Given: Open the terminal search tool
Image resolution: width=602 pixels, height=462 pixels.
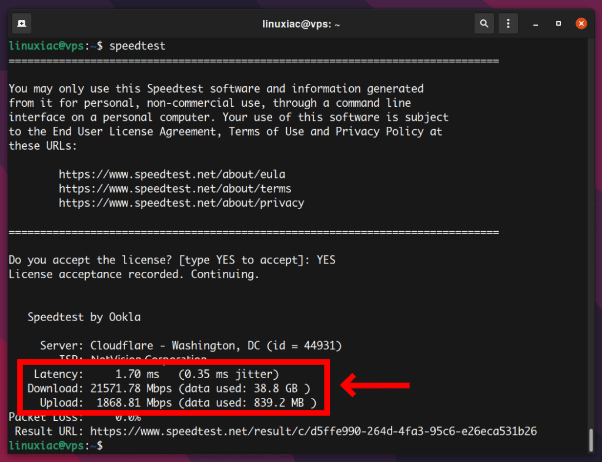Looking at the screenshot, I should click(484, 23).
